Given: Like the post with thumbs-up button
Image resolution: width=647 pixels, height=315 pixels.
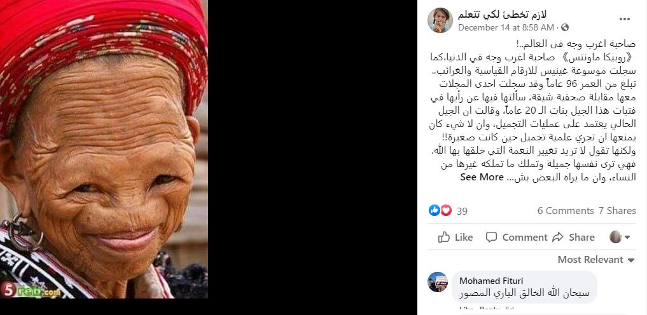Looking at the screenshot, I should [x=455, y=237].
